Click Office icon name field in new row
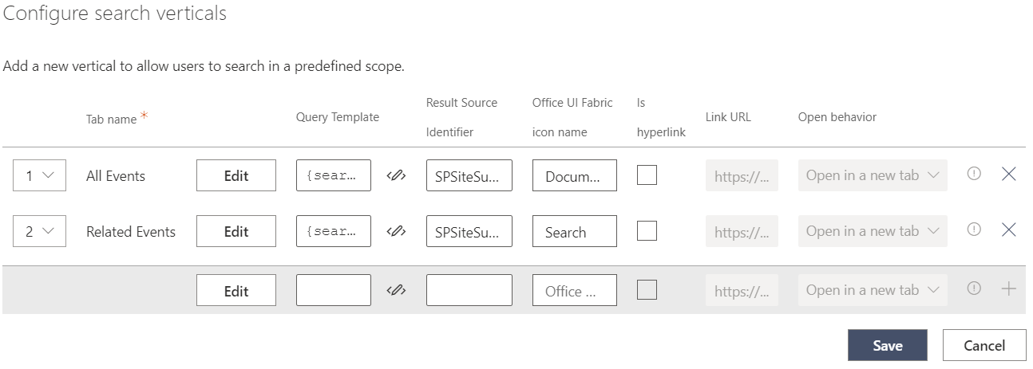 click(575, 290)
